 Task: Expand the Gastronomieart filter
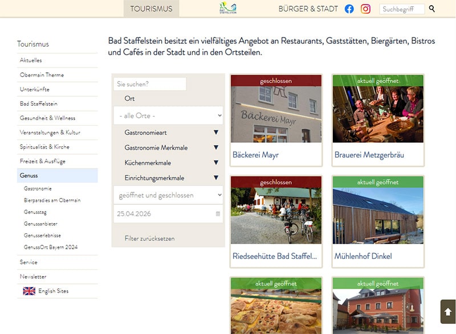216,133
